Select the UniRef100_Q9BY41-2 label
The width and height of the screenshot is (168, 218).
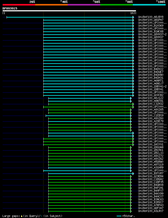tap(152, 87)
